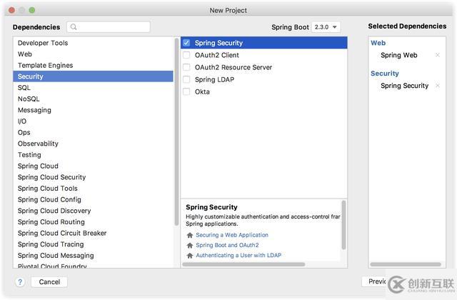Viewport: 457px width, 300px height.
Task: Click the search magnifier icon
Action: pyautogui.click(x=74, y=27)
